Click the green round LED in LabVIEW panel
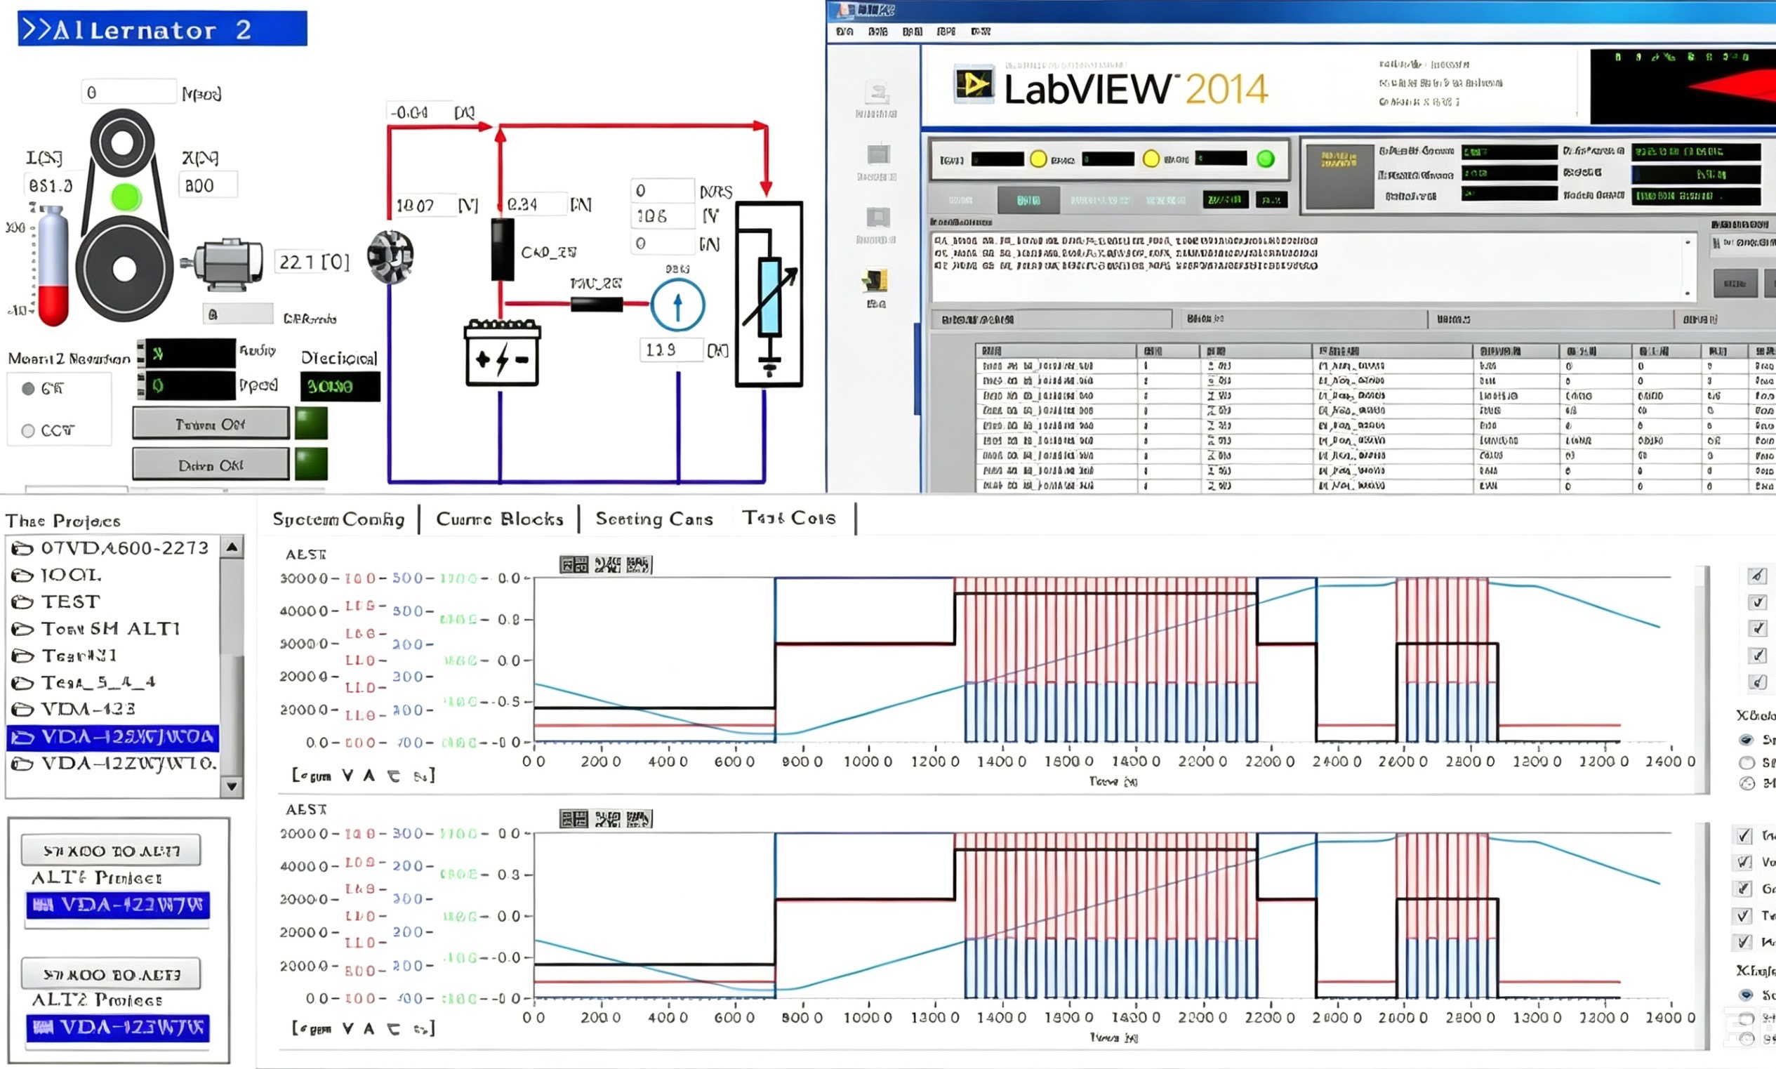Image resolution: width=1776 pixels, height=1069 pixels. pos(1266,159)
